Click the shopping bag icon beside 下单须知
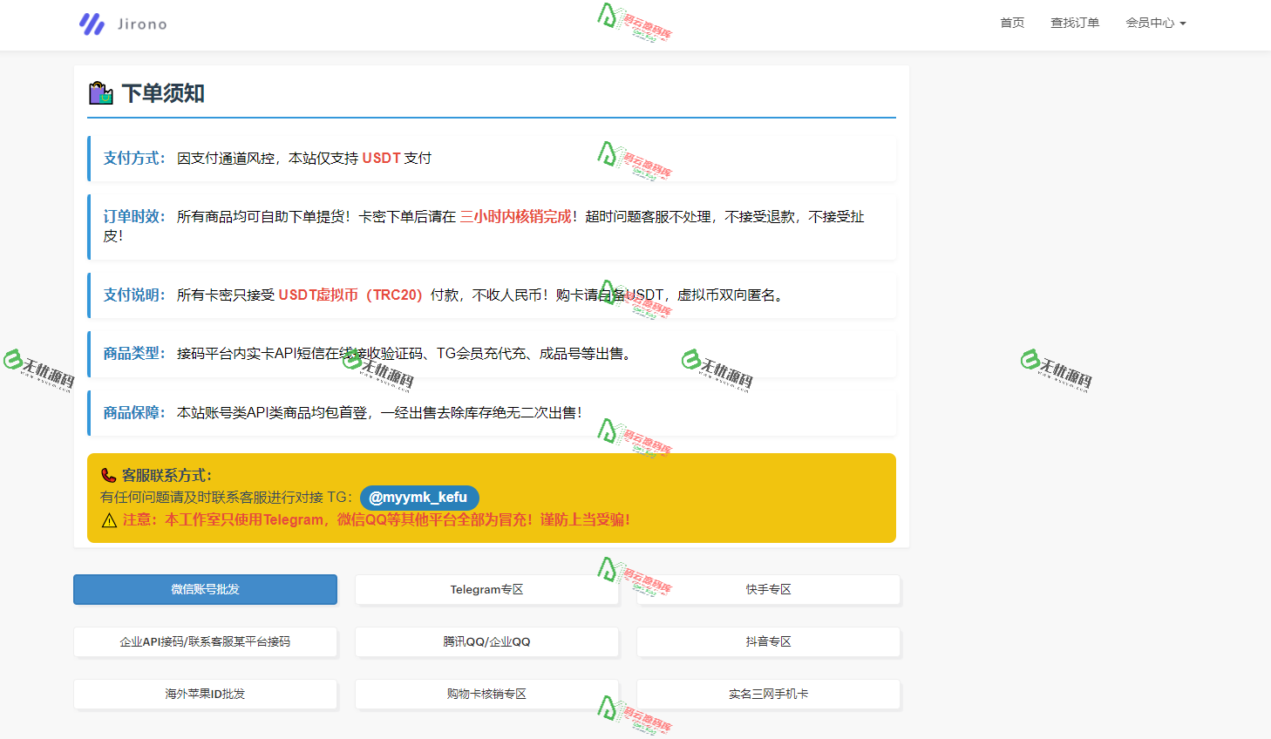The height and width of the screenshot is (739, 1271). pos(101,92)
